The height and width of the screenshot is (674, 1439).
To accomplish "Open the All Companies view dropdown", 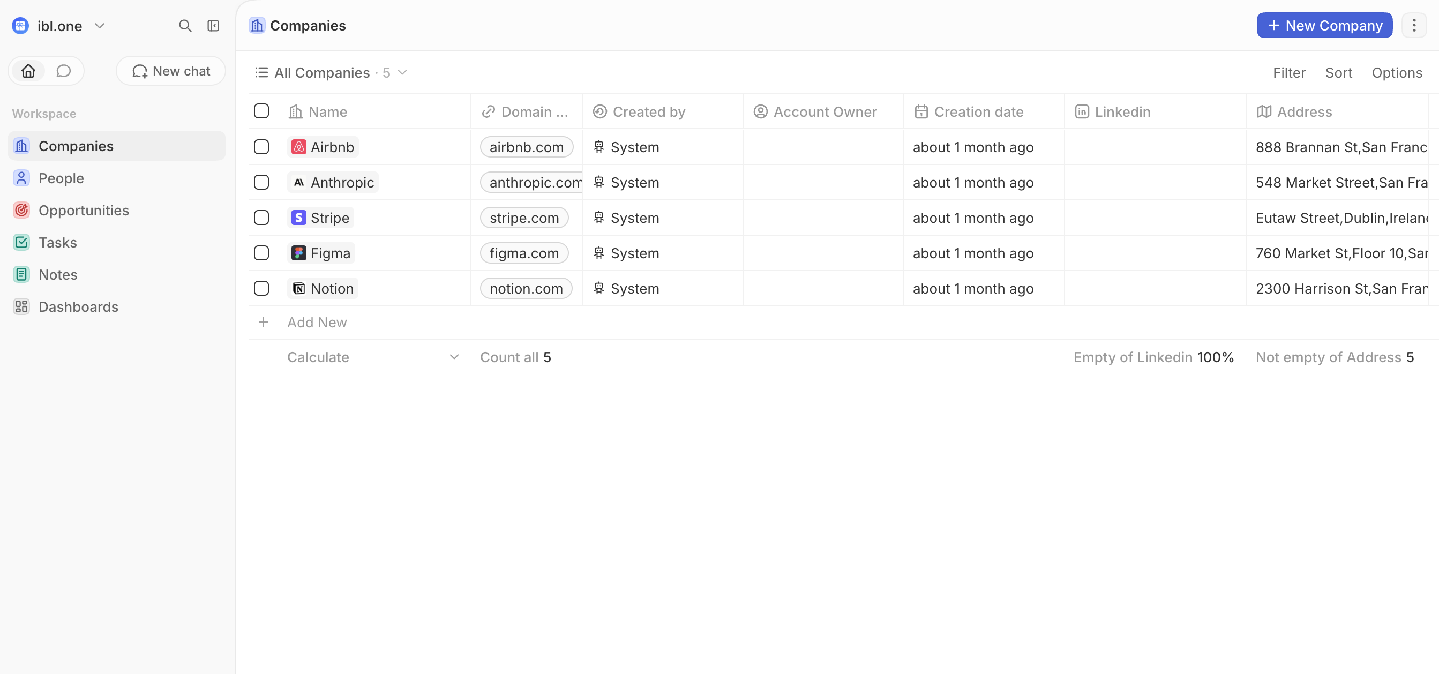I will (x=403, y=73).
